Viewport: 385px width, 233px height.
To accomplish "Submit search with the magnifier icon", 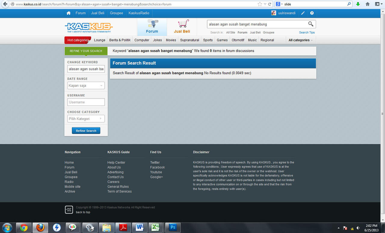I will click(311, 24).
